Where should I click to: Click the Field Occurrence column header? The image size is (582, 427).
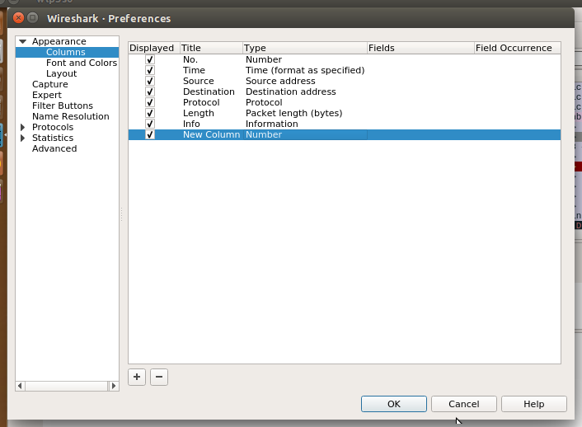(x=518, y=48)
